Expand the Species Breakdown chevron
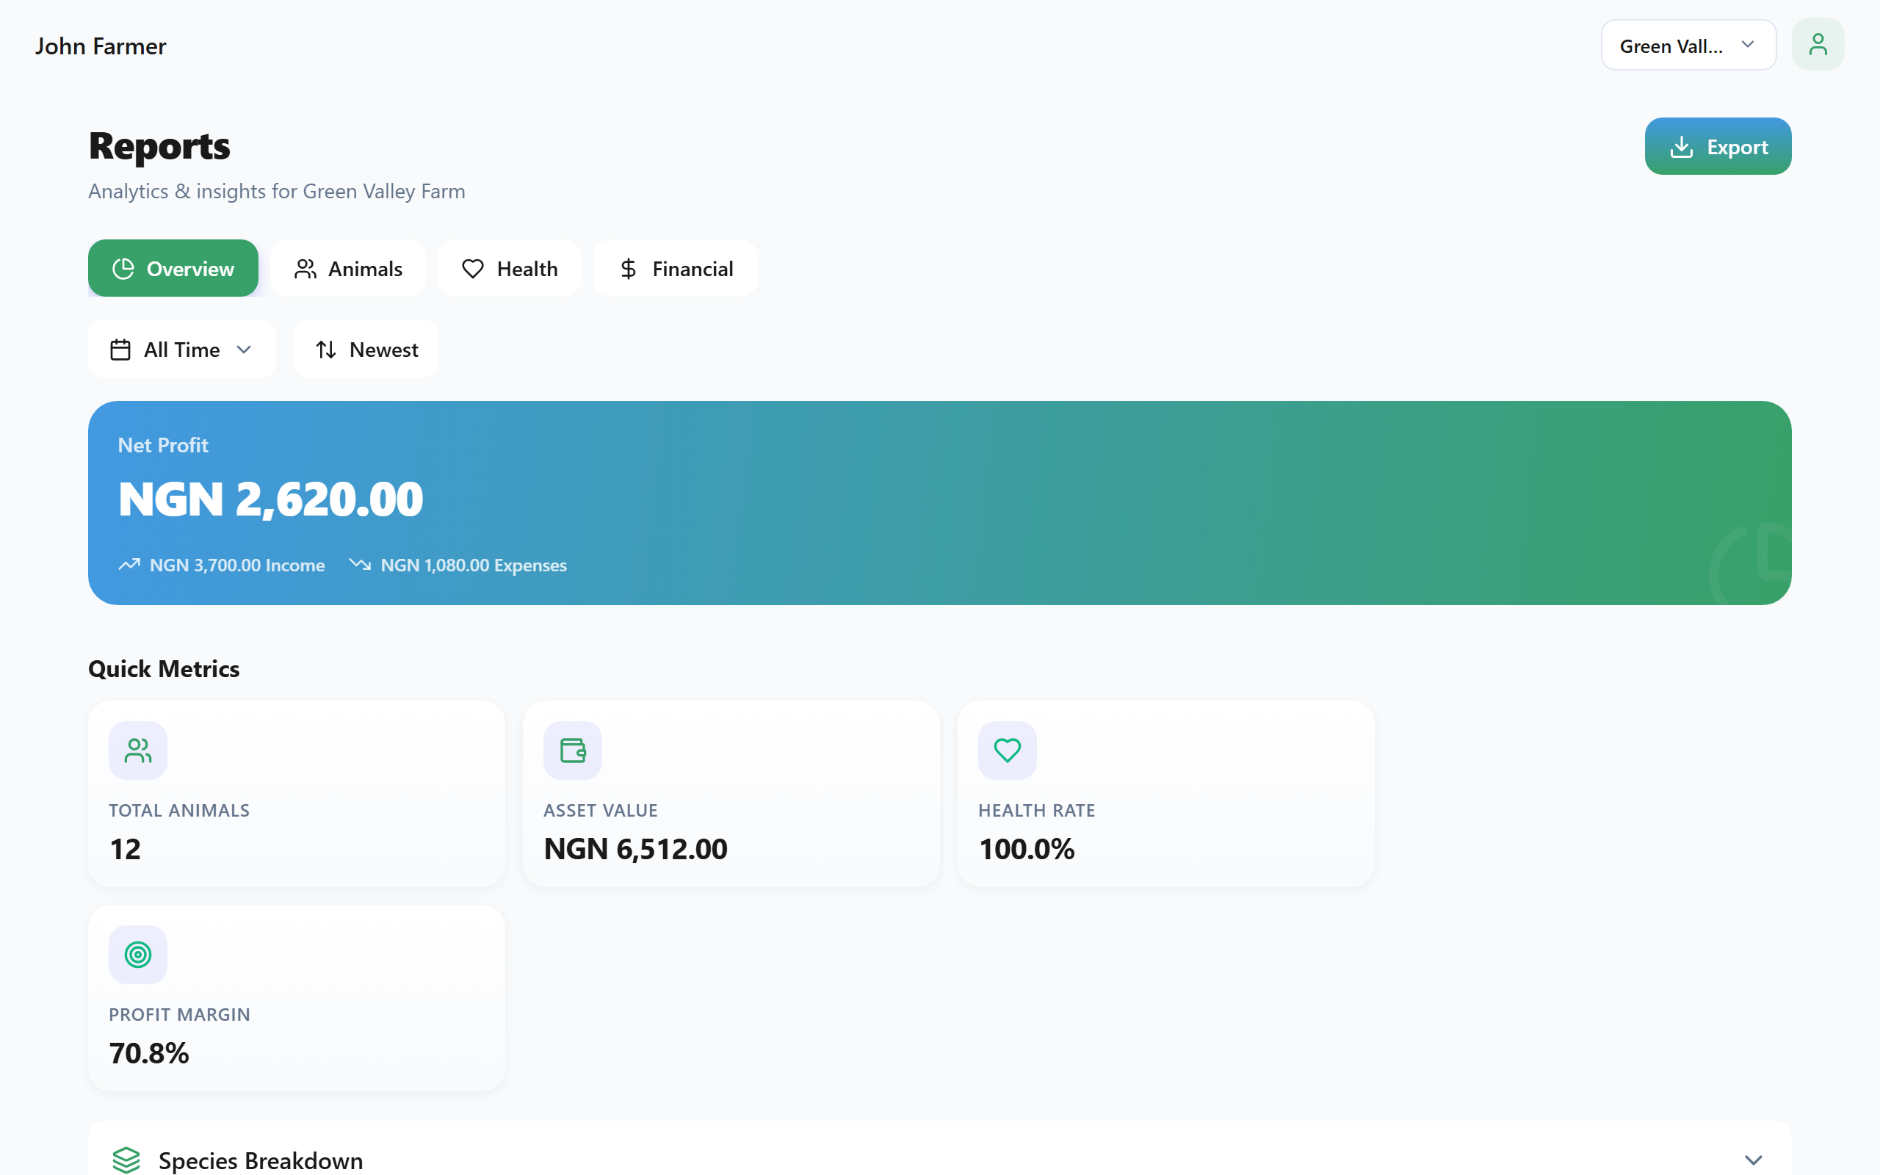The width and height of the screenshot is (1880, 1175). [1754, 1160]
